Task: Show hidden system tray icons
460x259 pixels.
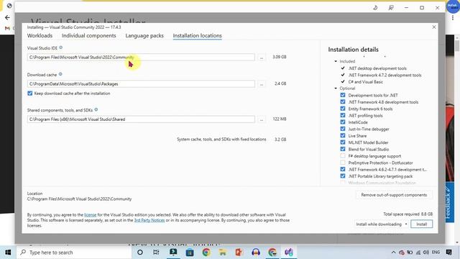Action: 393,253
